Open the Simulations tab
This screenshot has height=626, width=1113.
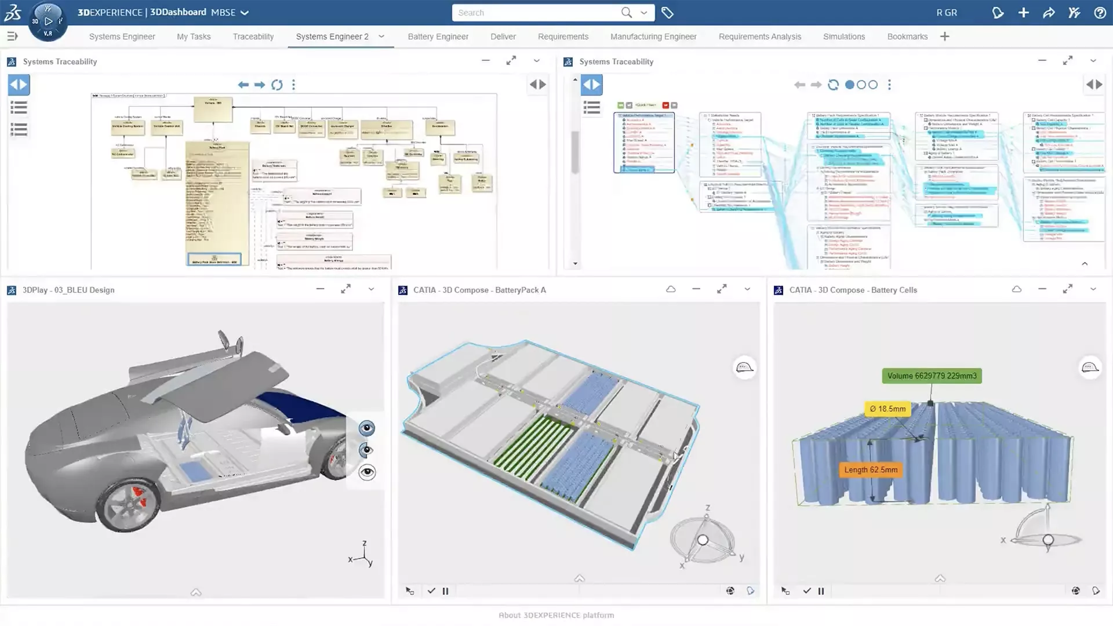coord(844,37)
